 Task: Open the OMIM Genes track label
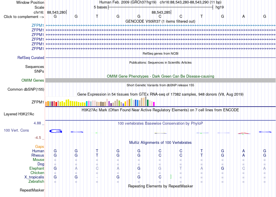(33, 80)
